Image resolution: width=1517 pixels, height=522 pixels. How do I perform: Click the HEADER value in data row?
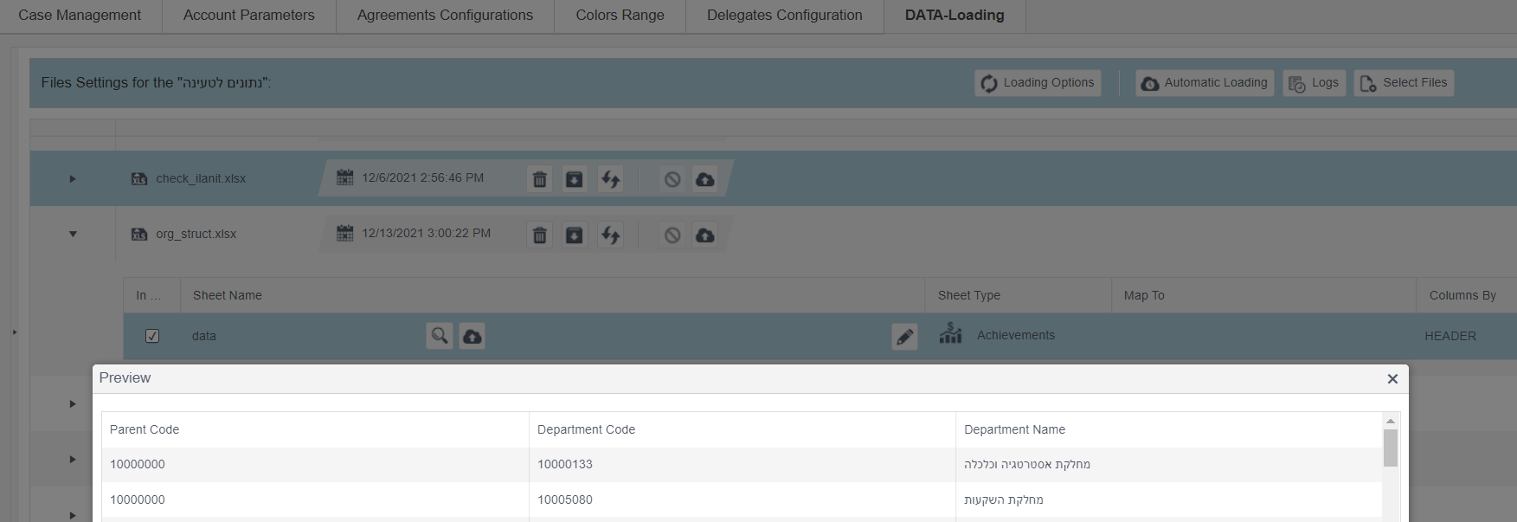click(x=1450, y=336)
